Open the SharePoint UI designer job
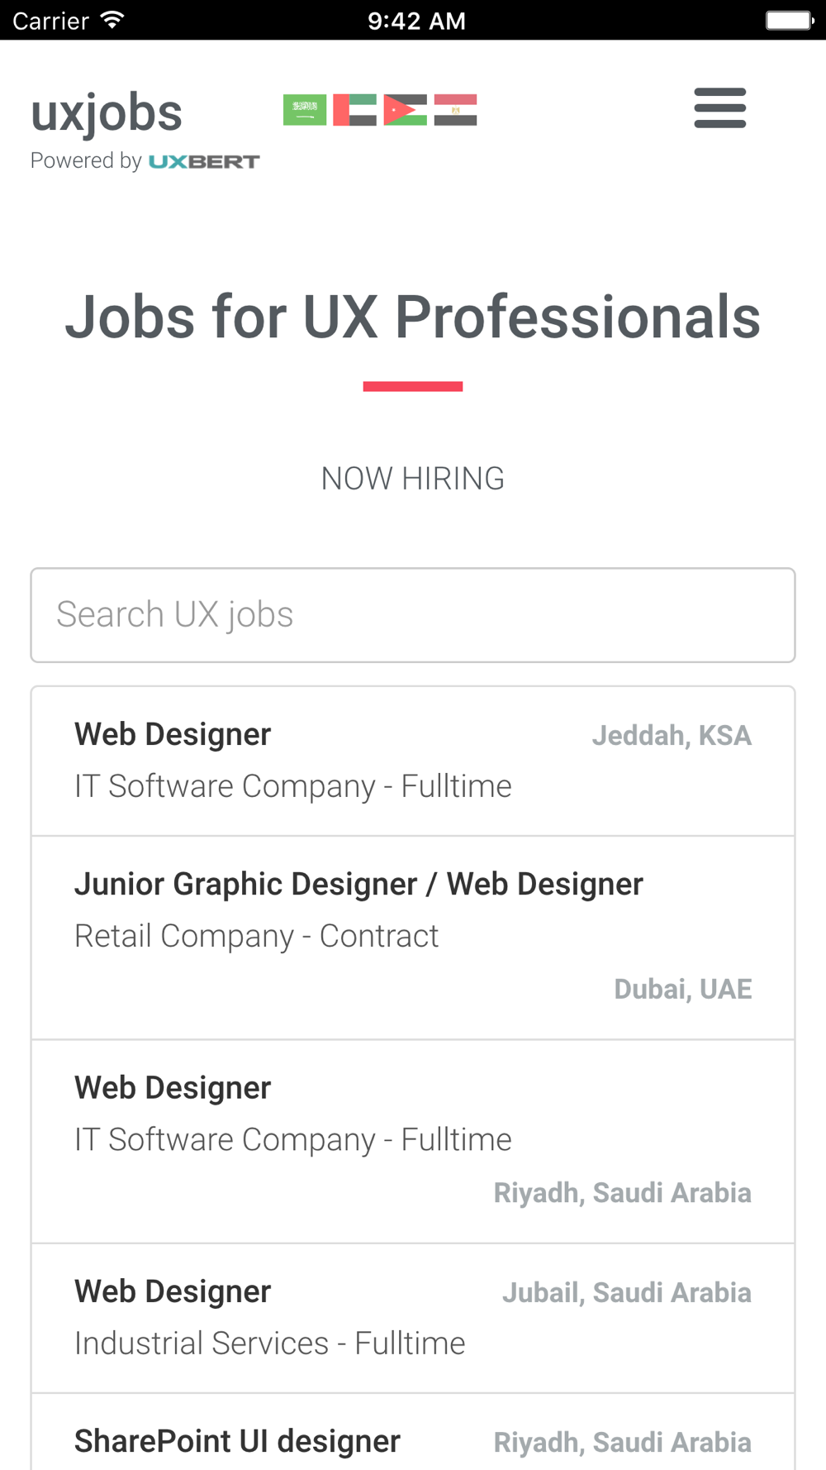Screen dimensions: 826x1470 click(x=413, y=1432)
